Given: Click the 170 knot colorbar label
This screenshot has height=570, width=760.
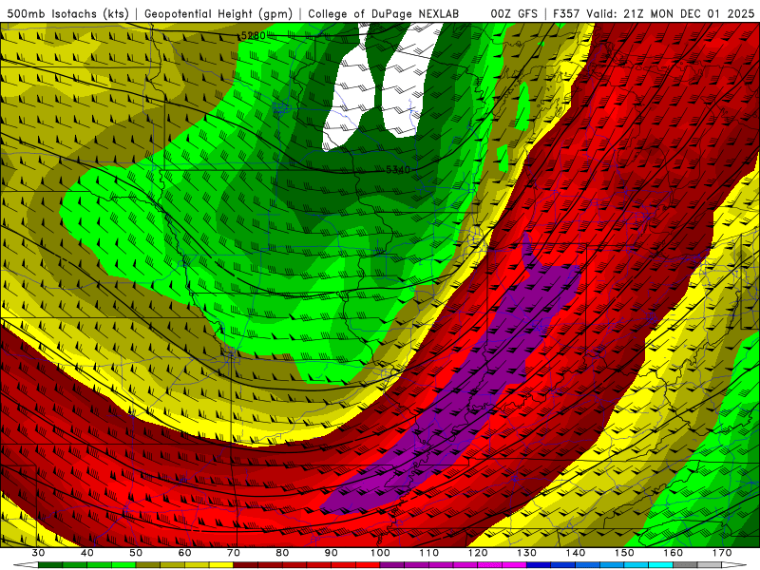Looking at the screenshot, I should click(722, 553).
